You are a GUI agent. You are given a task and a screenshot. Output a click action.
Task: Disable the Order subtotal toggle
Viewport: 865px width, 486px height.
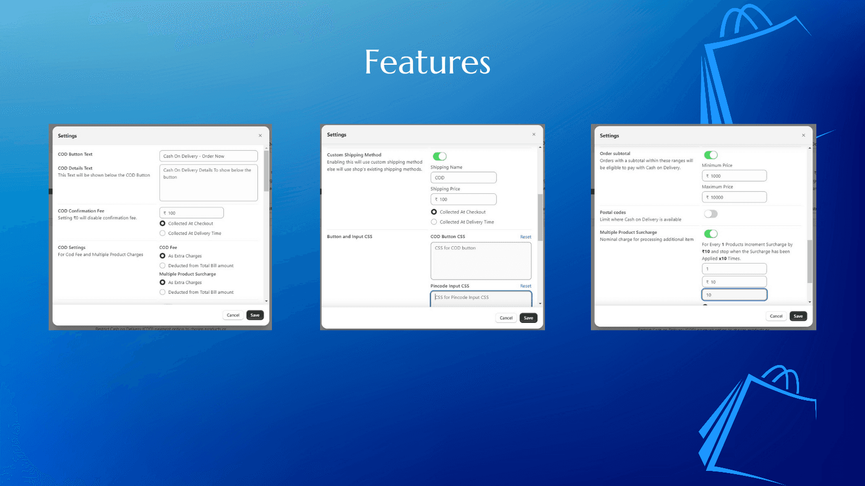tap(711, 155)
